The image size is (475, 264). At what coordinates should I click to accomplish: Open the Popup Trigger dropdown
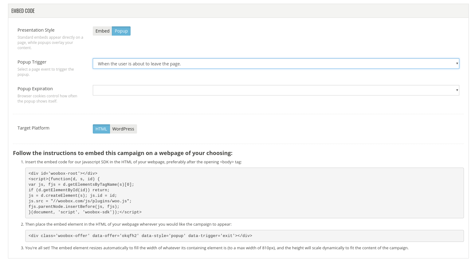point(276,64)
